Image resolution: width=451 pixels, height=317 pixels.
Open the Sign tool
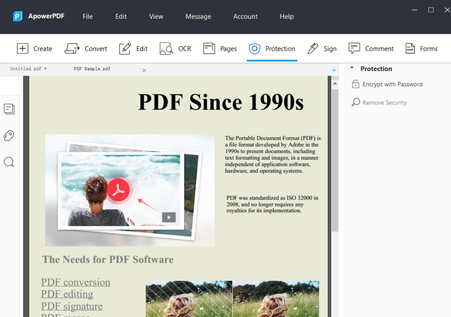pyautogui.click(x=322, y=48)
